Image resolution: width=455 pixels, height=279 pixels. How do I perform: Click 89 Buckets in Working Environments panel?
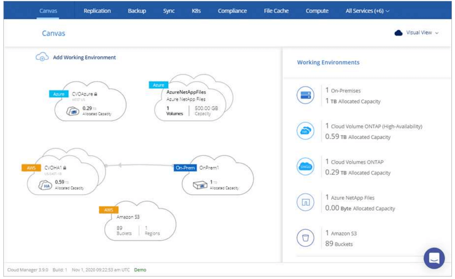pyautogui.click(x=339, y=244)
